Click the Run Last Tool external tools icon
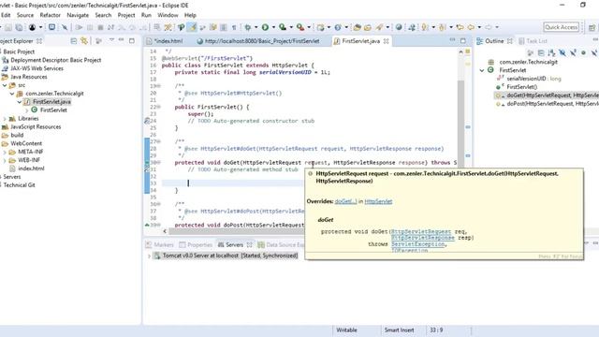Screen dimensions: 599x337 click(300, 27)
